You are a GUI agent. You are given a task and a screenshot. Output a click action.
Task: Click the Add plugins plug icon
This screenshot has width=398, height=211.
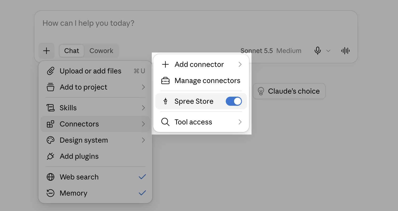coord(51,156)
